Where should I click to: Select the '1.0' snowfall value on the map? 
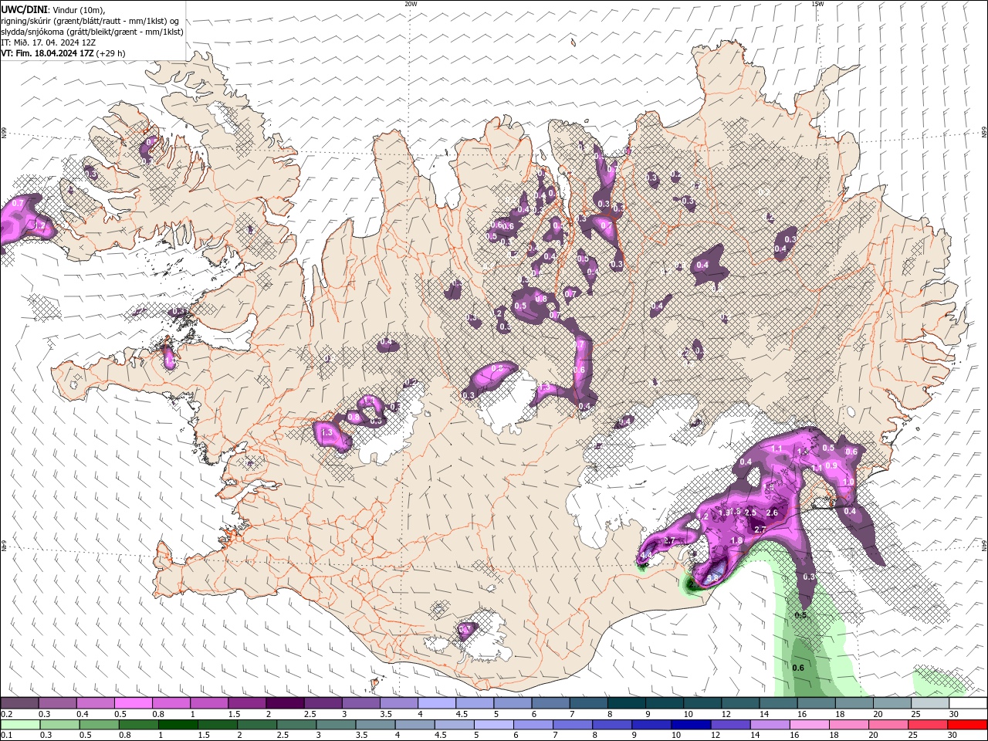(x=848, y=482)
